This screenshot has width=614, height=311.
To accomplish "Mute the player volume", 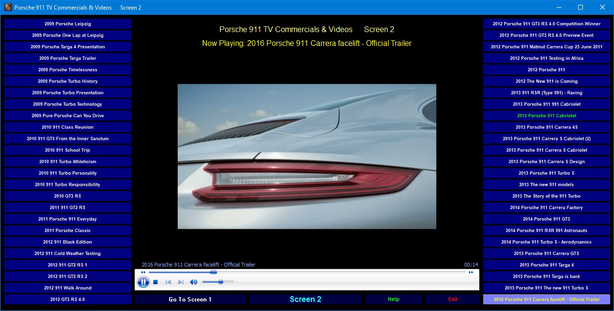I will pos(193,282).
